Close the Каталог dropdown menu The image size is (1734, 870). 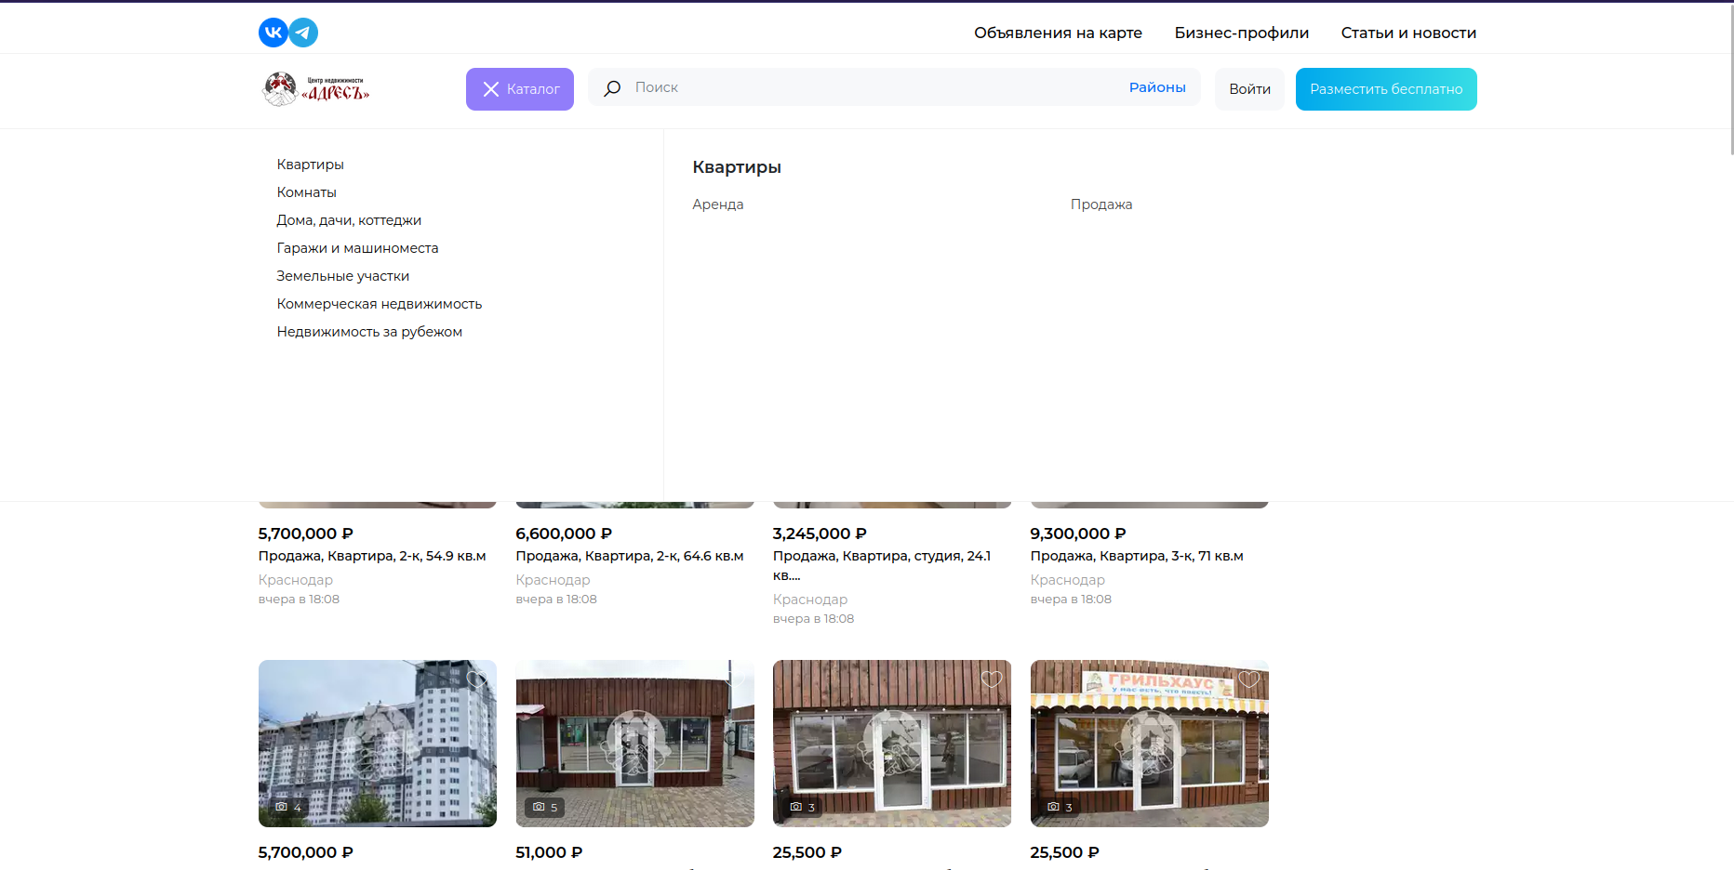coord(519,89)
